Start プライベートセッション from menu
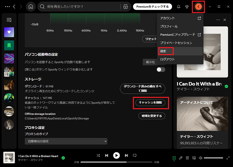 click(180, 43)
